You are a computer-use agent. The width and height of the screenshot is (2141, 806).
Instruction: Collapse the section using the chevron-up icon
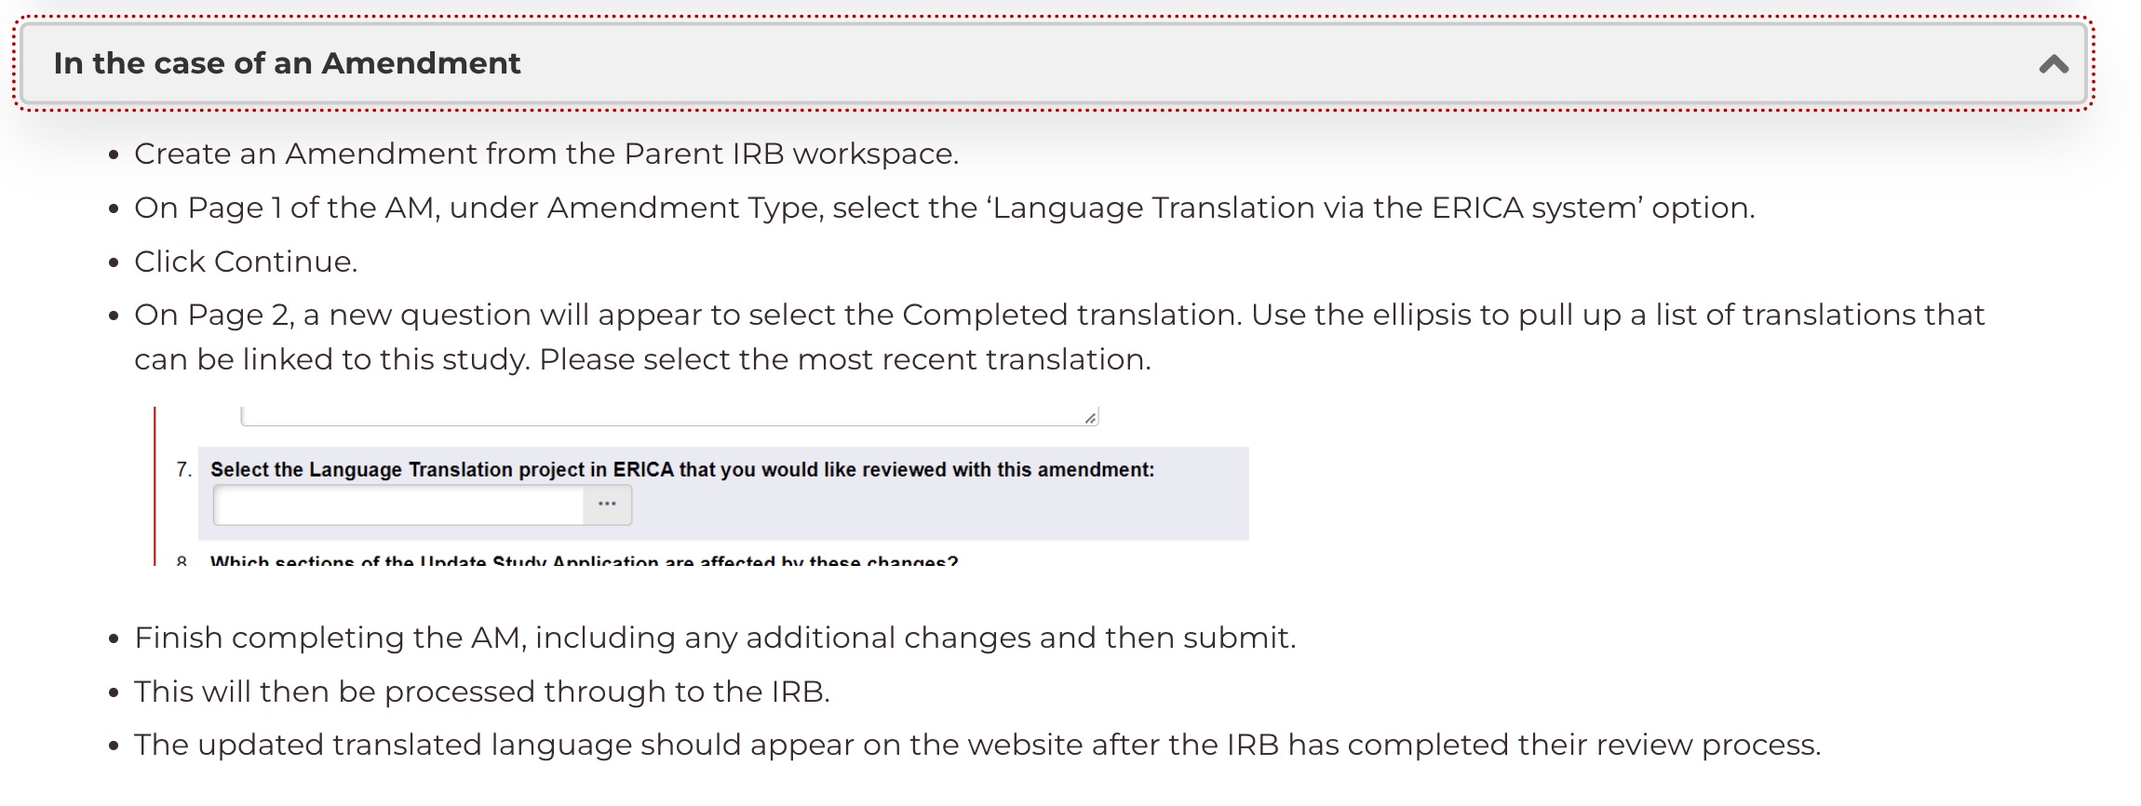coord(2053,64)
